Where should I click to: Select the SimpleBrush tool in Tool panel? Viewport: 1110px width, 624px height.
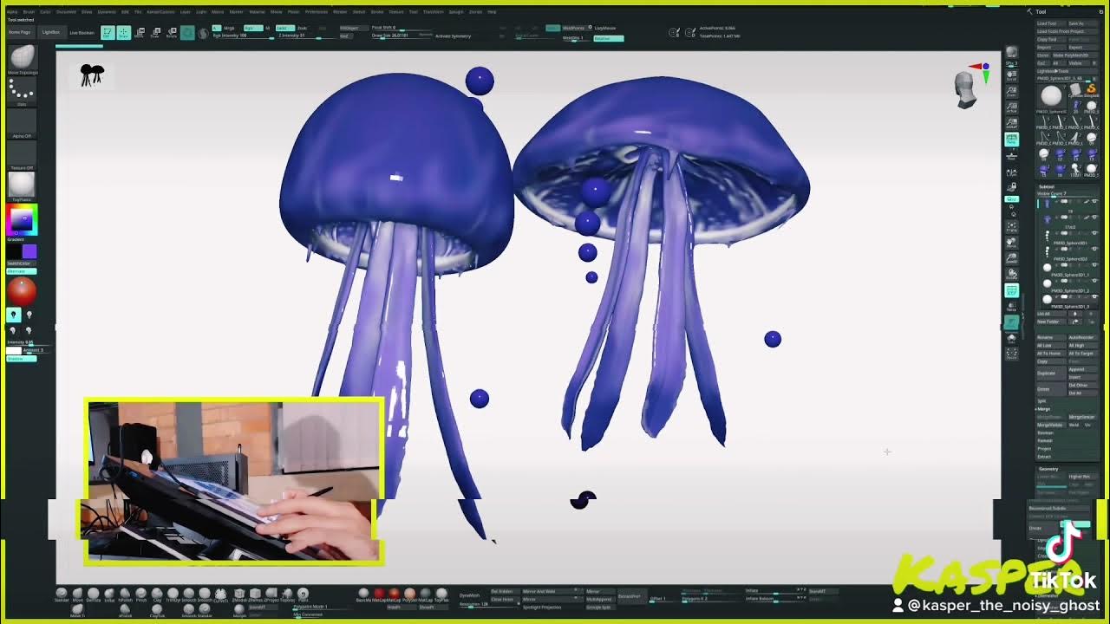1092,89
